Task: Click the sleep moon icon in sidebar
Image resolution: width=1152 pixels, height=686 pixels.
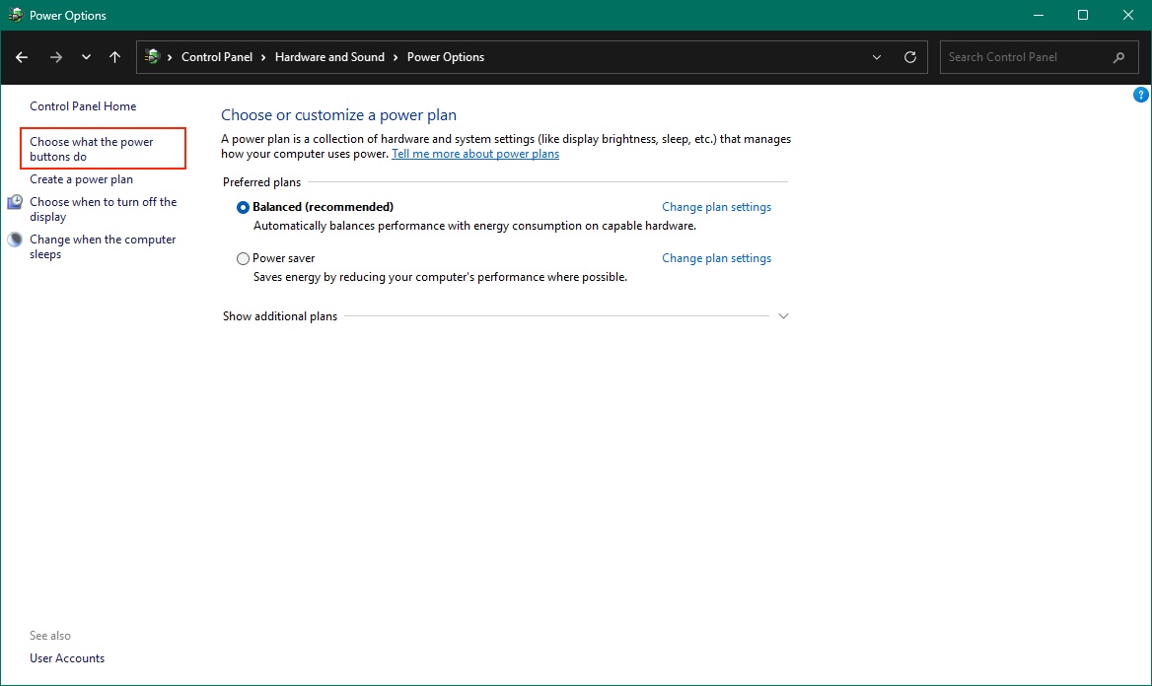Action: (15, 240)
